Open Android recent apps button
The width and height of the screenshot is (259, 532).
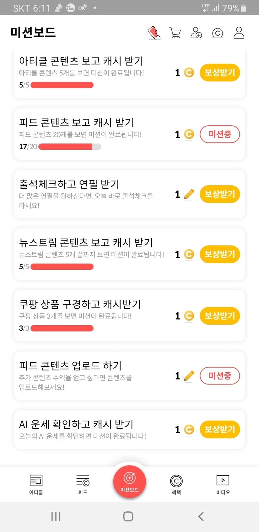coord(56,516)
